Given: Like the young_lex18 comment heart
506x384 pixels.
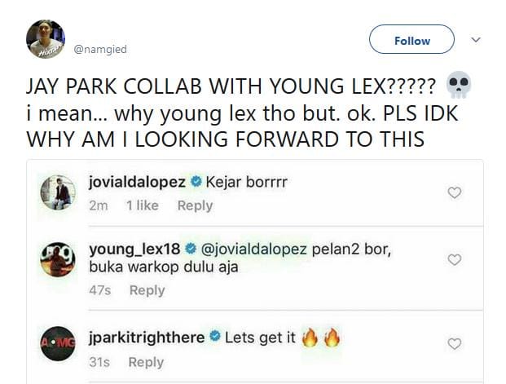Looking at the screenshot, I should (455, 259).
